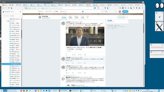Open Dolphin from the taskbar
The image size is (164, 92).
[x=53, y=91]
